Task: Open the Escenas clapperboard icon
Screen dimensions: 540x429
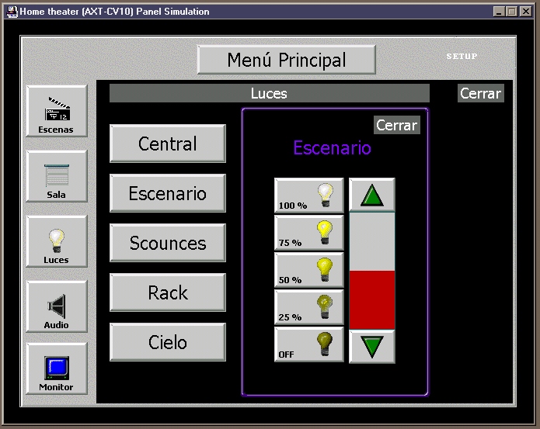Action: (56, 112)
